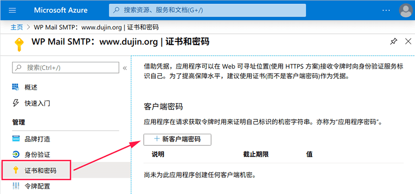Open the top bar ellipsis menu
The height and width of the screenshot is (194, 415).
click(386, 10)
